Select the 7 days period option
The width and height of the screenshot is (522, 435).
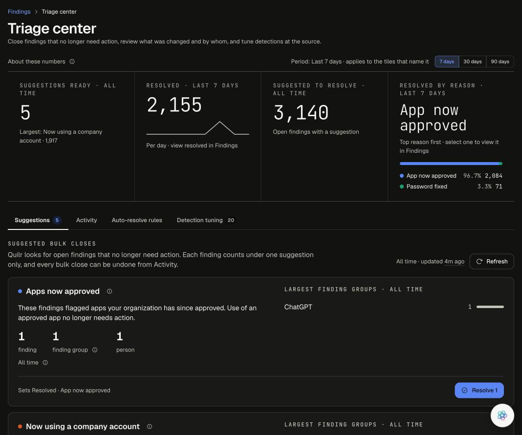(x=447, y=62)
